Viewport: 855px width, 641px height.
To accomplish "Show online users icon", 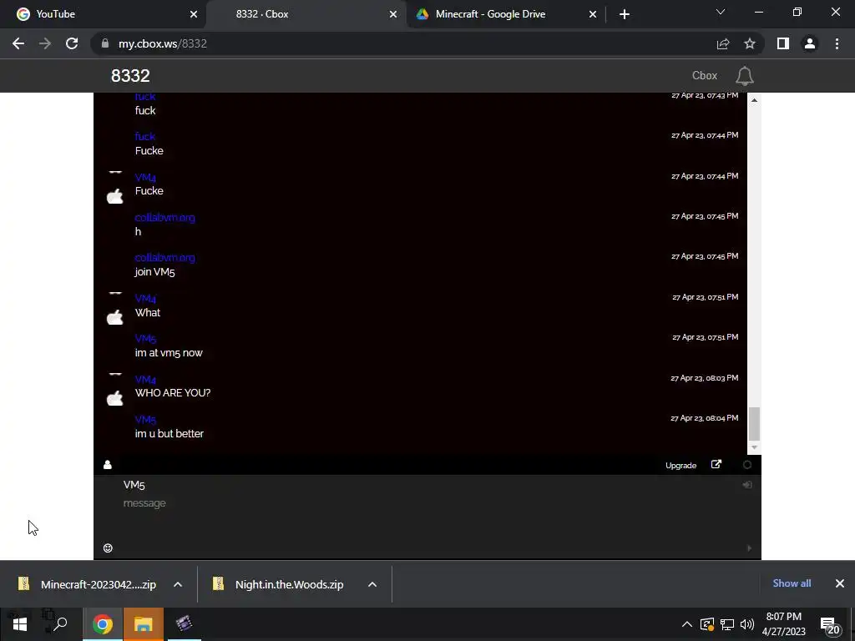I will (x=108, y=464).
